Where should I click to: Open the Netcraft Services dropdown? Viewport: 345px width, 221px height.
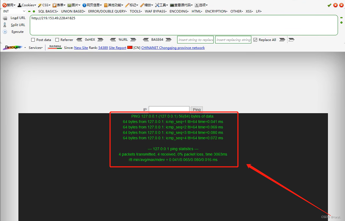[x=36, y=48]
